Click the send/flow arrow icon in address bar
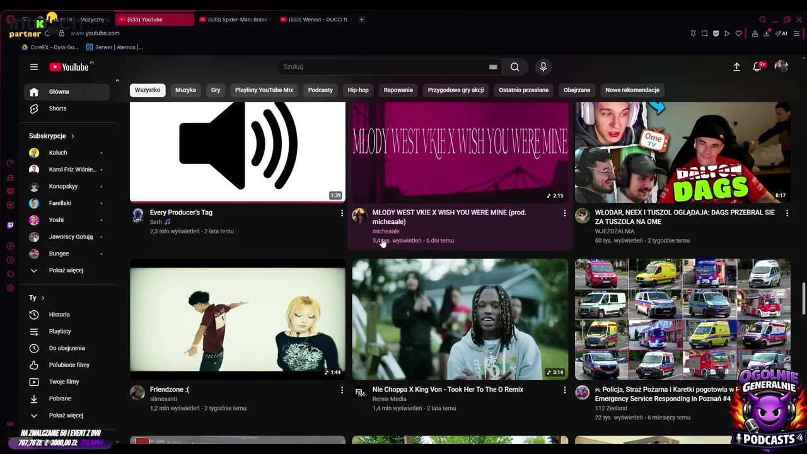 (x=727, y=33)
